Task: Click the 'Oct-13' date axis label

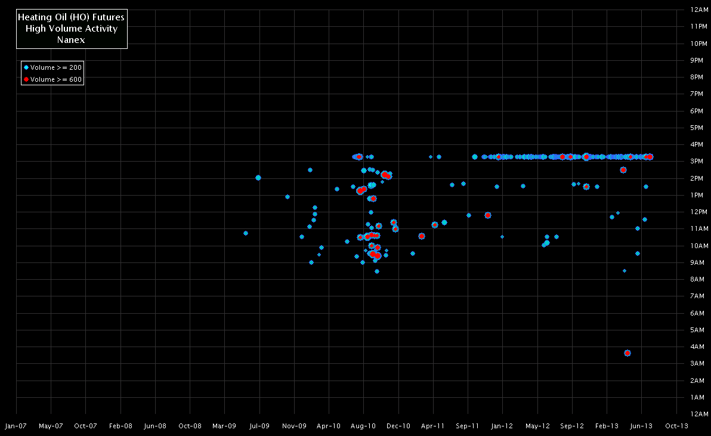Action: (676, 426)
